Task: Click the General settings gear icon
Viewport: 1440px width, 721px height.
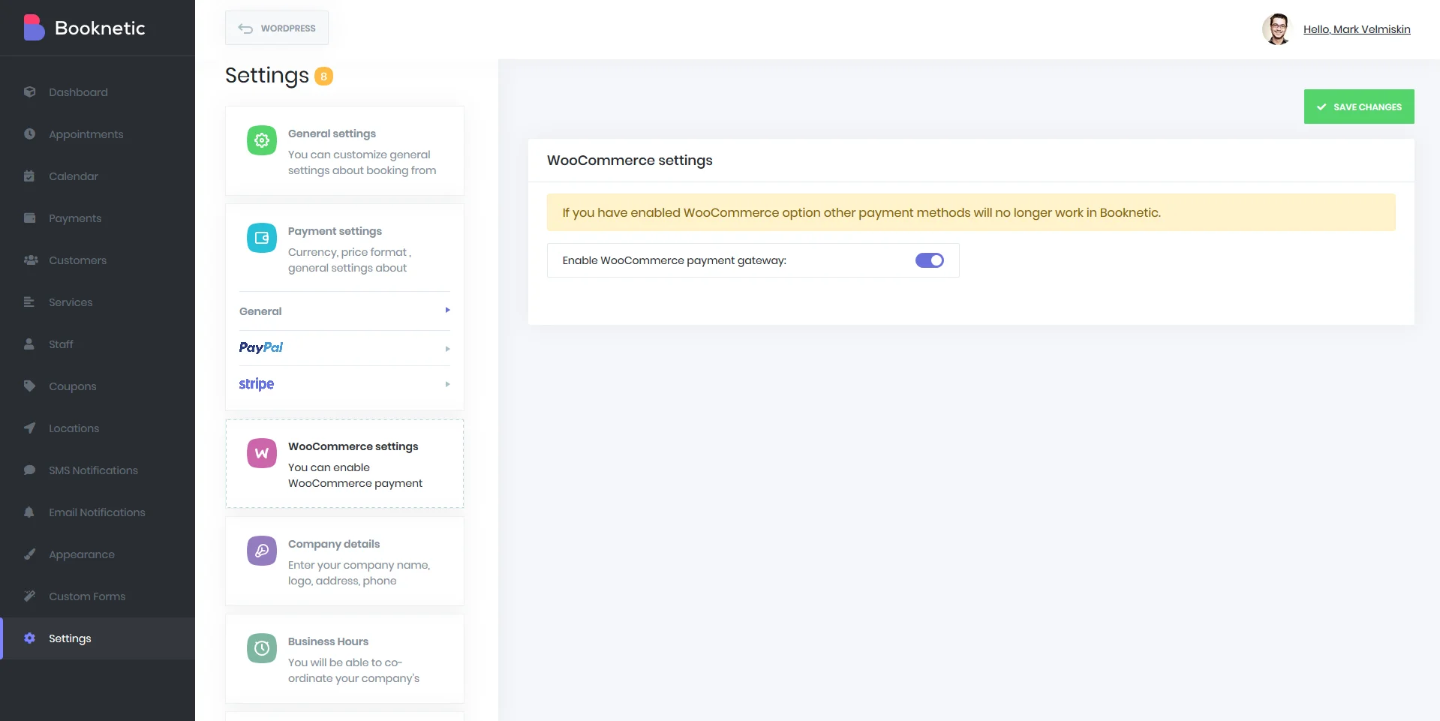Action: coord(261,140)
